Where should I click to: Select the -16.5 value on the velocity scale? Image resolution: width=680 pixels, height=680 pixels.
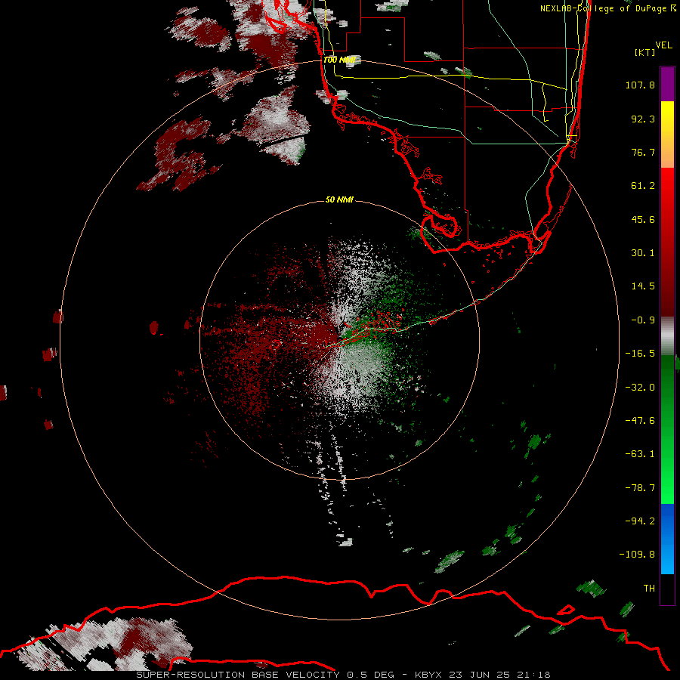coord(640,354)
